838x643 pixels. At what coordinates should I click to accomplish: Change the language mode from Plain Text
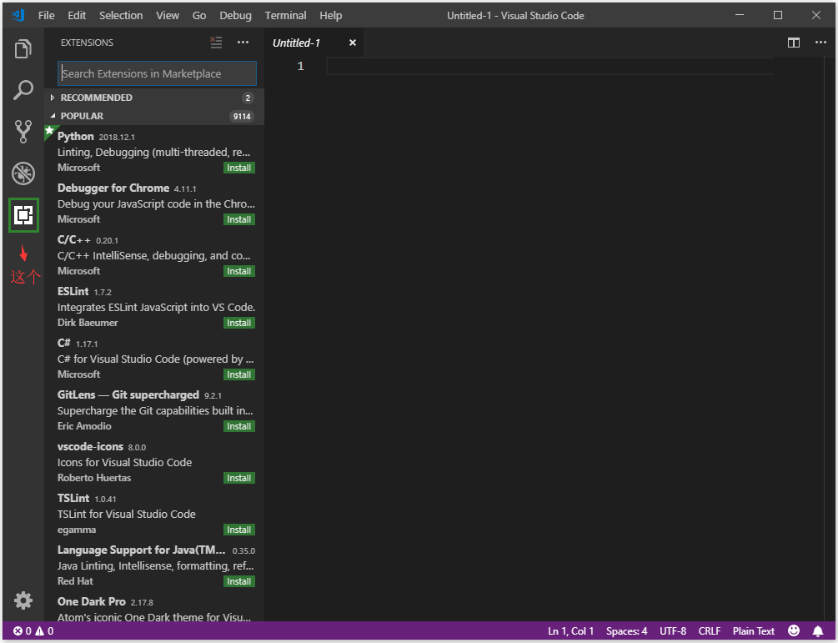(753, 631)
